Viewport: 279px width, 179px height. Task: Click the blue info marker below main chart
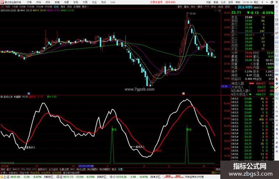point(29,93)
